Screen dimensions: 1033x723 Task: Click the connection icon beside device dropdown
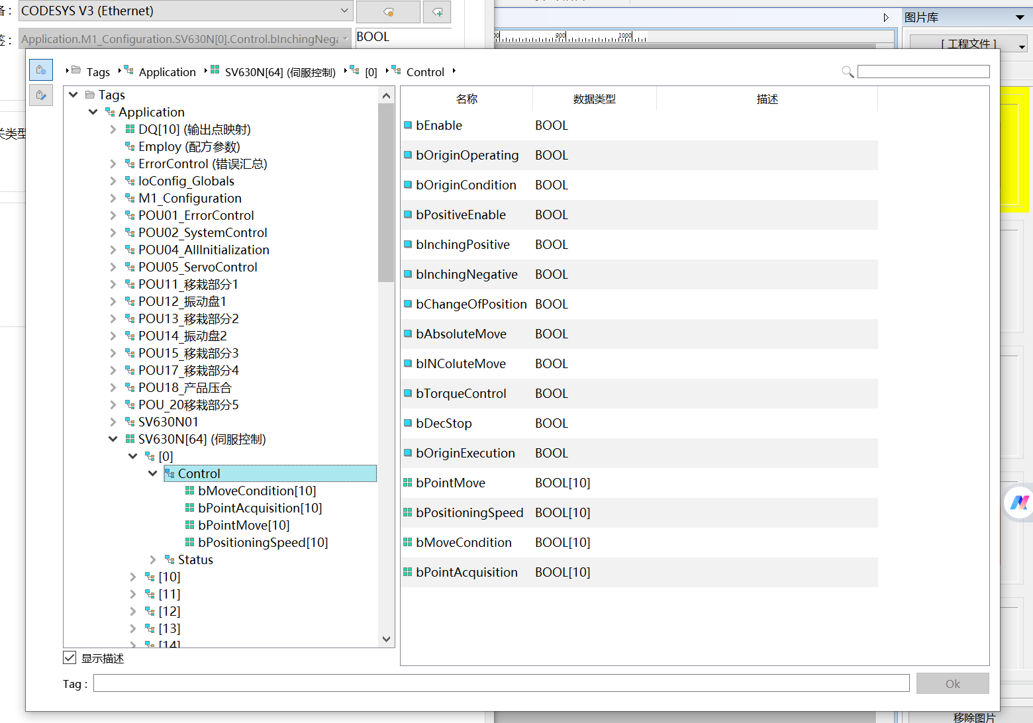388,11
